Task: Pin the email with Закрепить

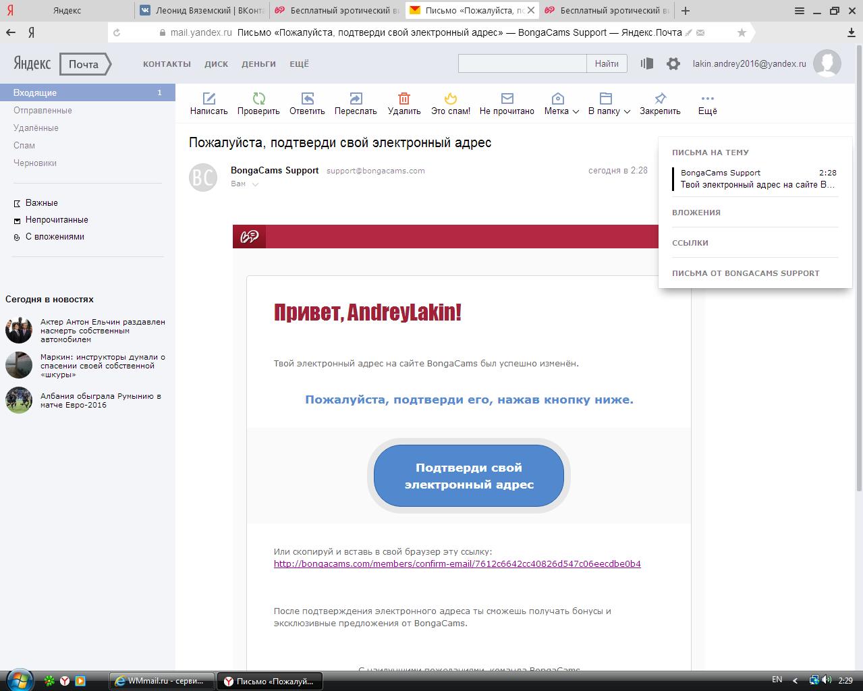Action: (660, 103)
